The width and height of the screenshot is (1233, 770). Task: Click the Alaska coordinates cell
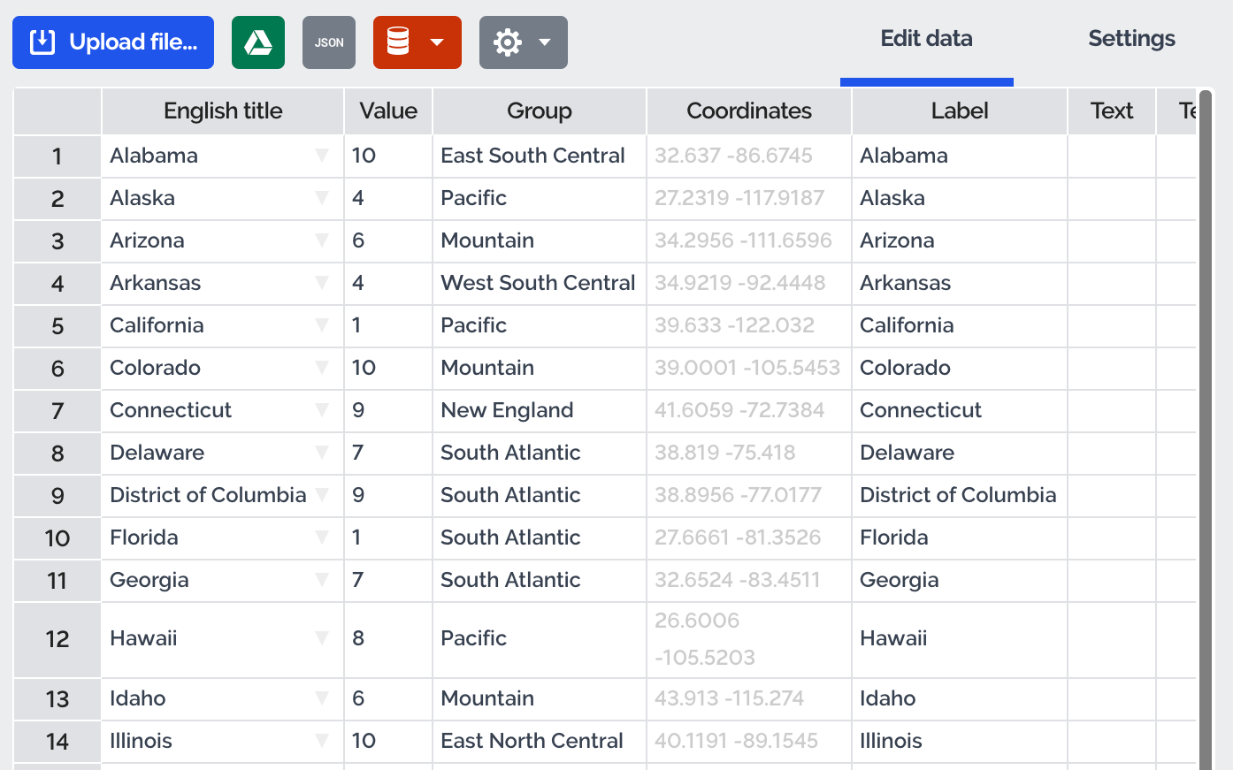749,198
